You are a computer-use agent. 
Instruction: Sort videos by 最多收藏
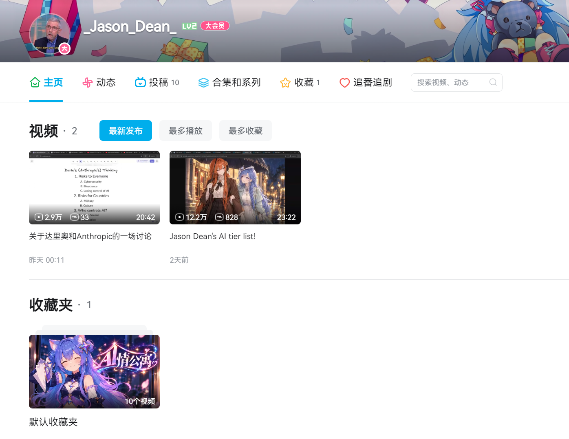245,131
